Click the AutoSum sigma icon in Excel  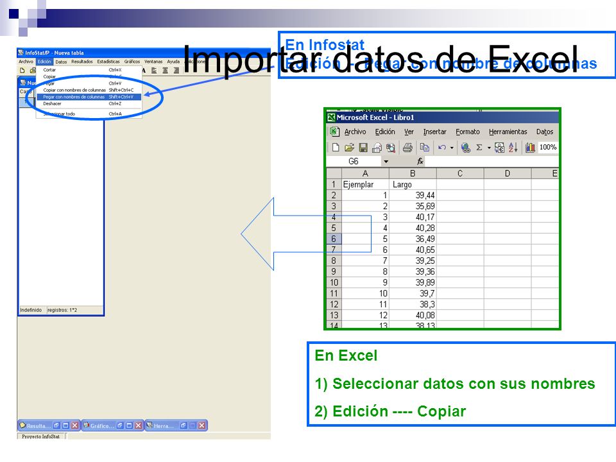(x=479, y=148)
